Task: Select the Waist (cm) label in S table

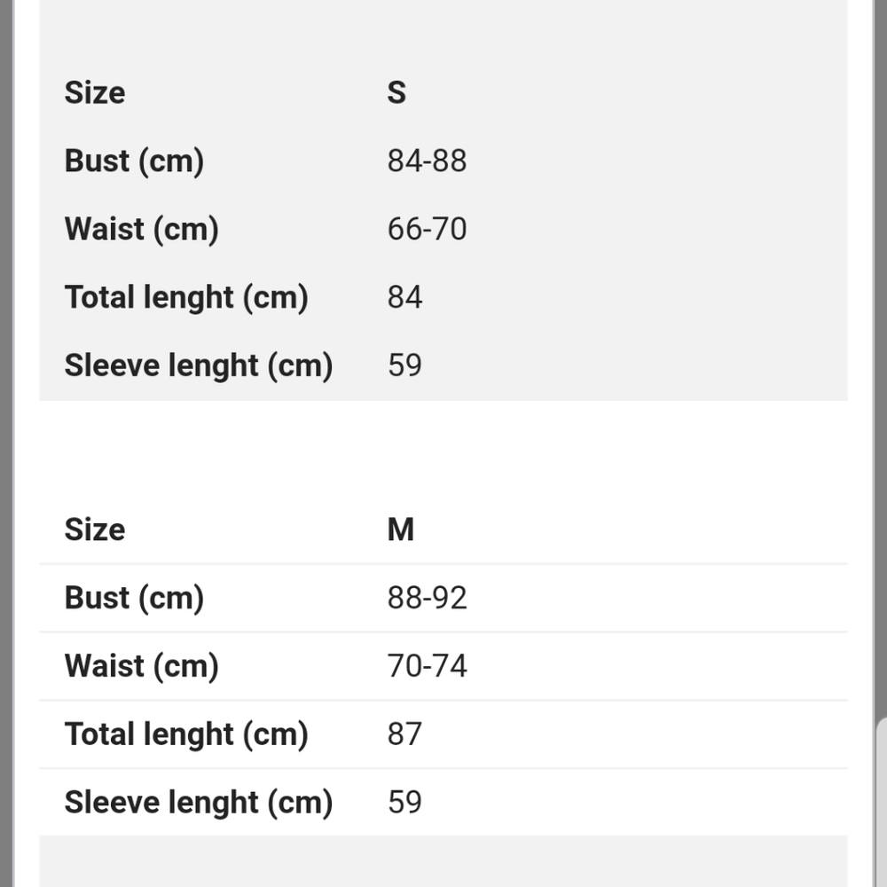Action: tap(141, 229)
